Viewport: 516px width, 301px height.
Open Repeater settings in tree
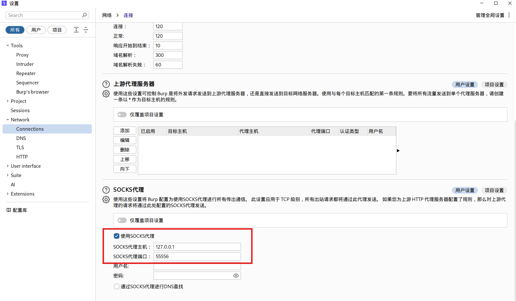click(x=26, y=73)
